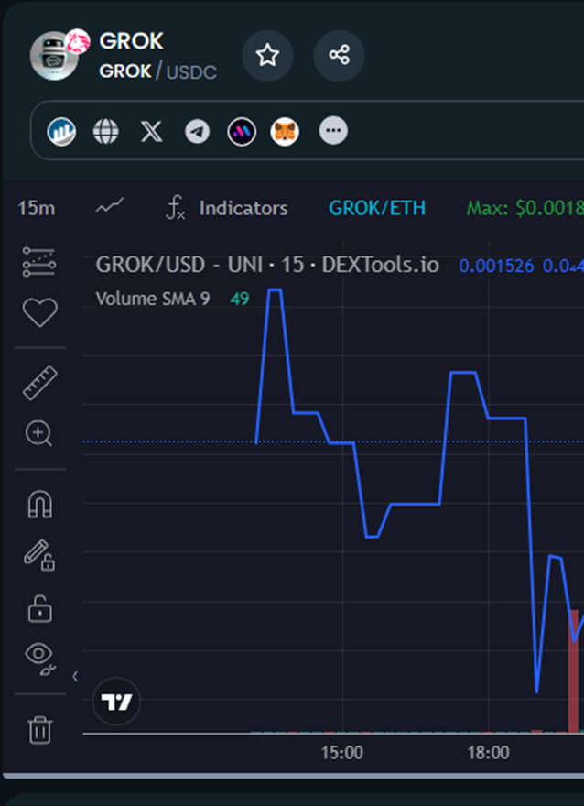
Task: Collapse the drawing toolbar with small chevron
Action: [75, 677]
